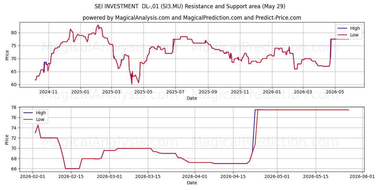Click the '2025-07' tick label on the top chart
The height and width of the screenshot is (190, 380).
click(175, 92)
